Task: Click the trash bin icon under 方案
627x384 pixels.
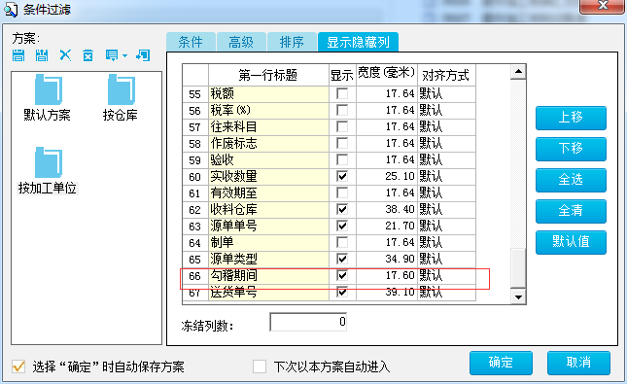Action: point(87,55)
